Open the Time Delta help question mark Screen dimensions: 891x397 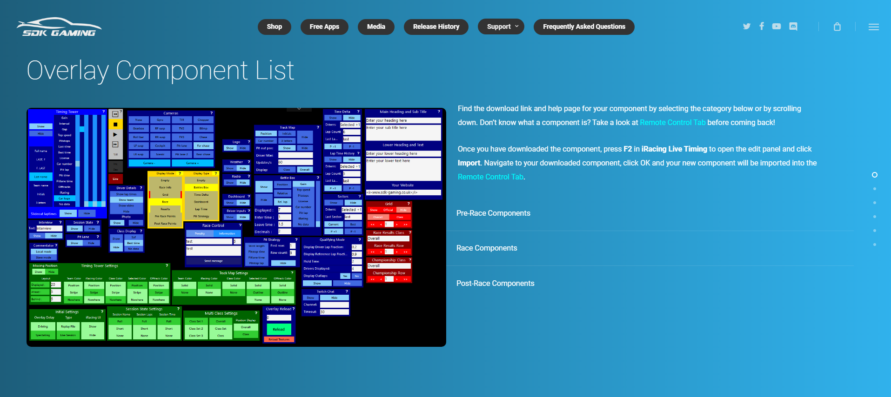358,112
